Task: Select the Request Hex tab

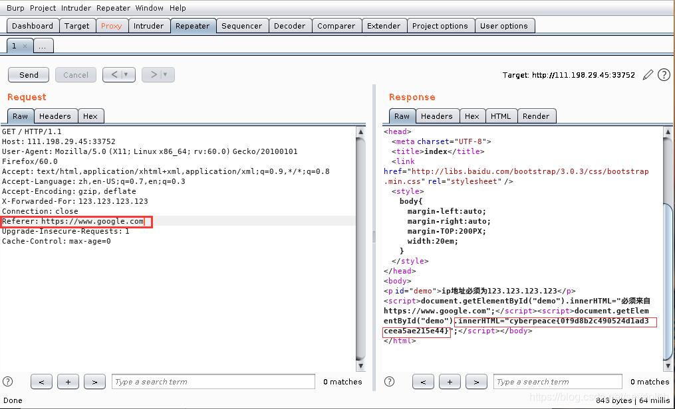Action: click(x=90, y=116)
